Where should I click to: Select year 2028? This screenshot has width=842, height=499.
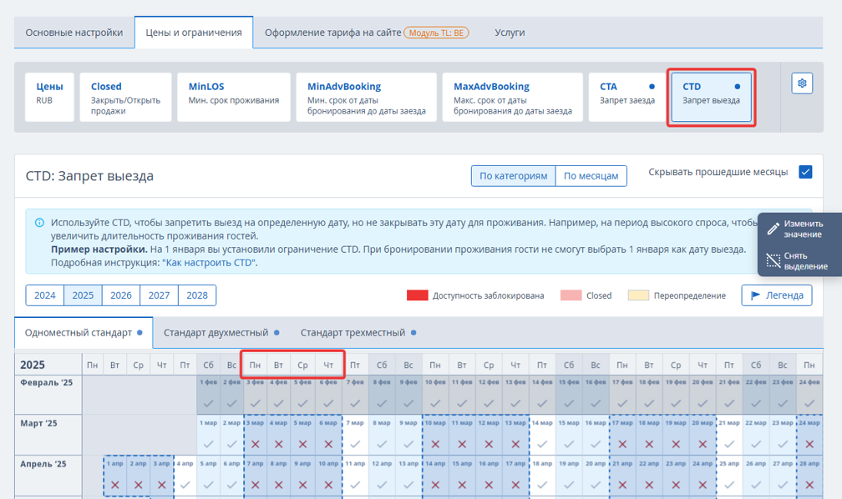click(x=197, y=295)
